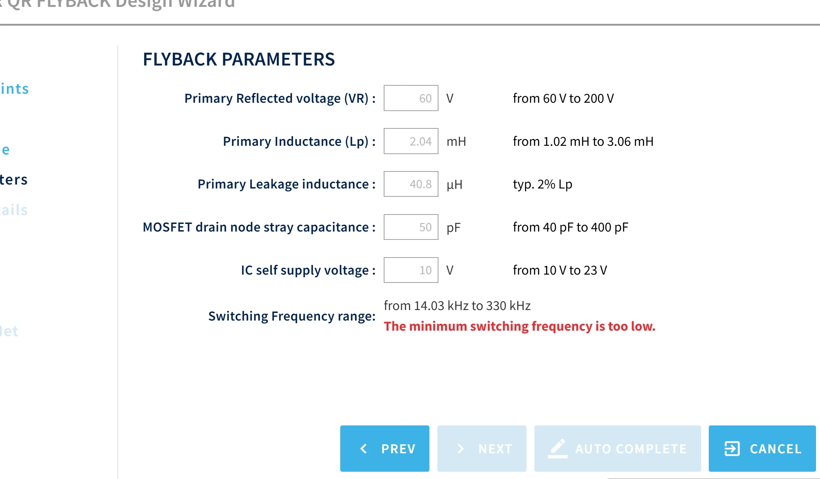Select the FLYBACK PARAMETERS heading

pyautogui.click(x=239, y=59)
